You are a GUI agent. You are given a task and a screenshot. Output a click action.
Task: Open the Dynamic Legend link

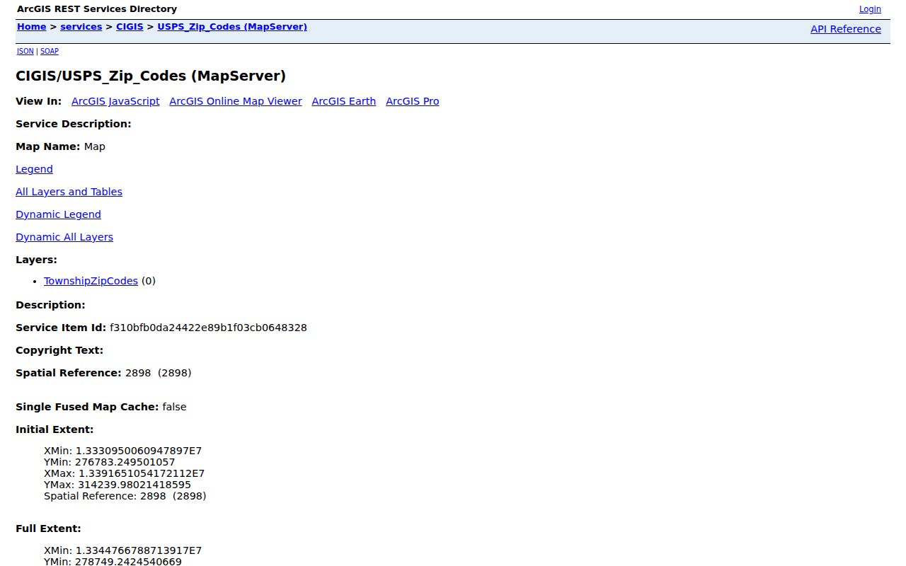(58, 214)
